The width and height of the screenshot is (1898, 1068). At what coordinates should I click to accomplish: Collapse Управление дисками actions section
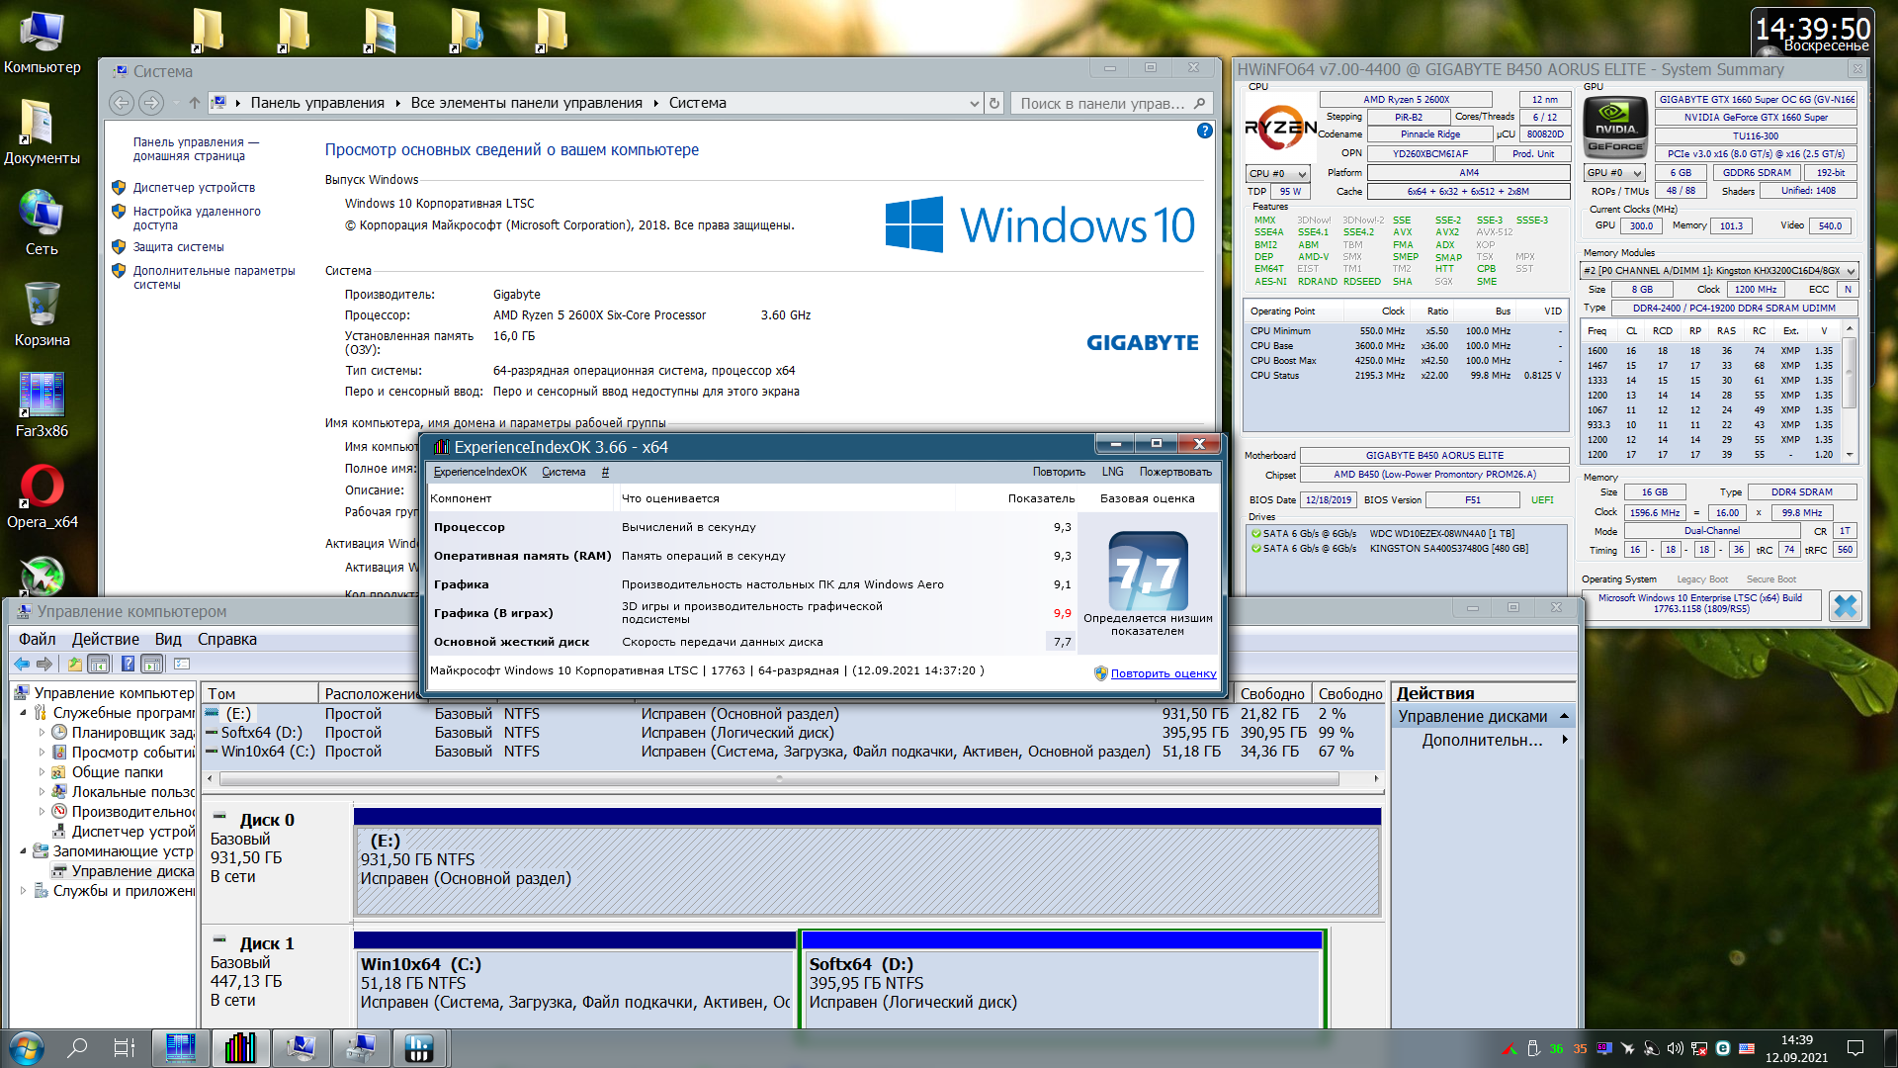click(x=1564, y=716)
